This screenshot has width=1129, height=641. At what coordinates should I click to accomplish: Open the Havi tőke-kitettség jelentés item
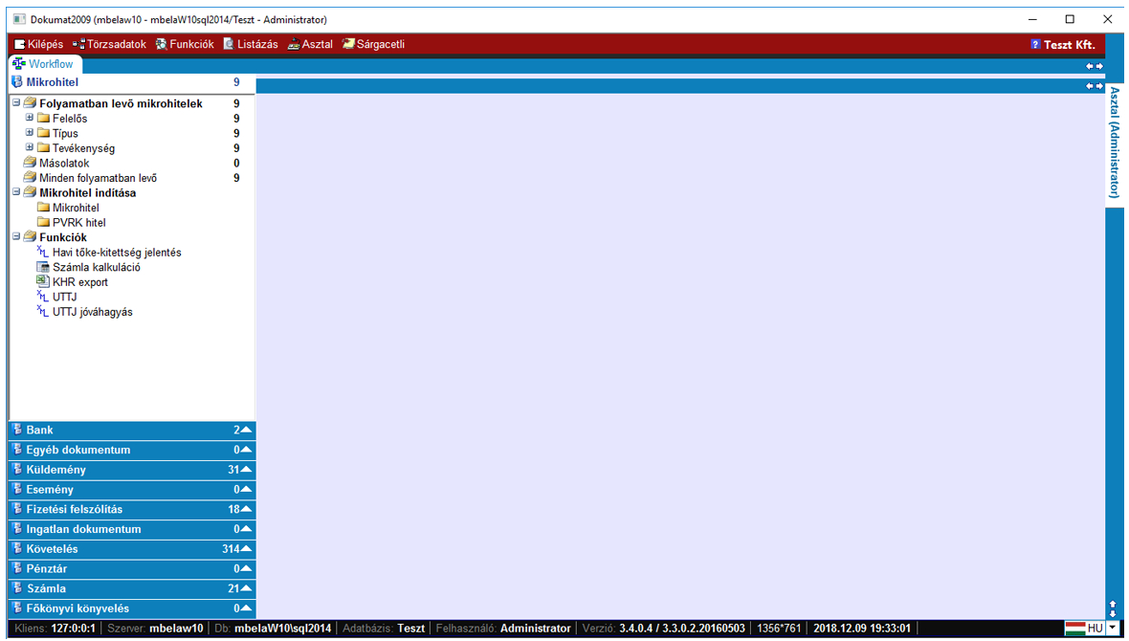tap(117, 253)
